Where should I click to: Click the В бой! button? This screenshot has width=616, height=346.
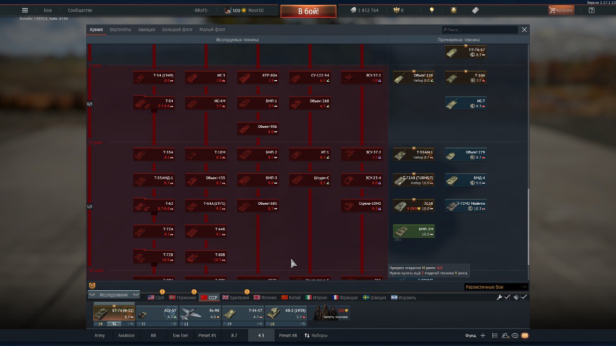[308, 11]
